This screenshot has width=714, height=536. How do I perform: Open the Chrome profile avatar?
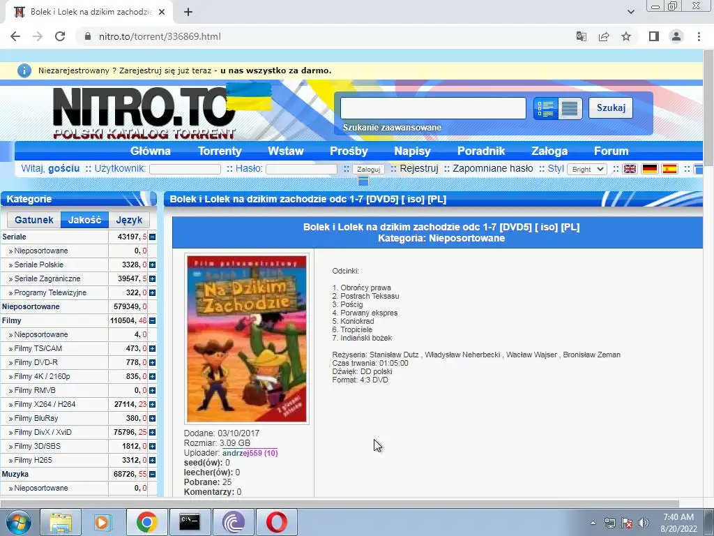676,36
